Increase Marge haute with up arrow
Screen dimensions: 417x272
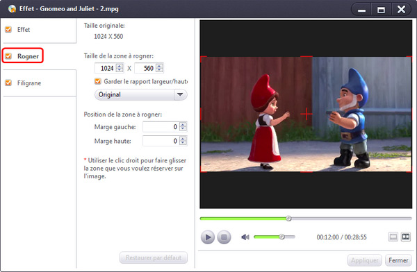183,138
